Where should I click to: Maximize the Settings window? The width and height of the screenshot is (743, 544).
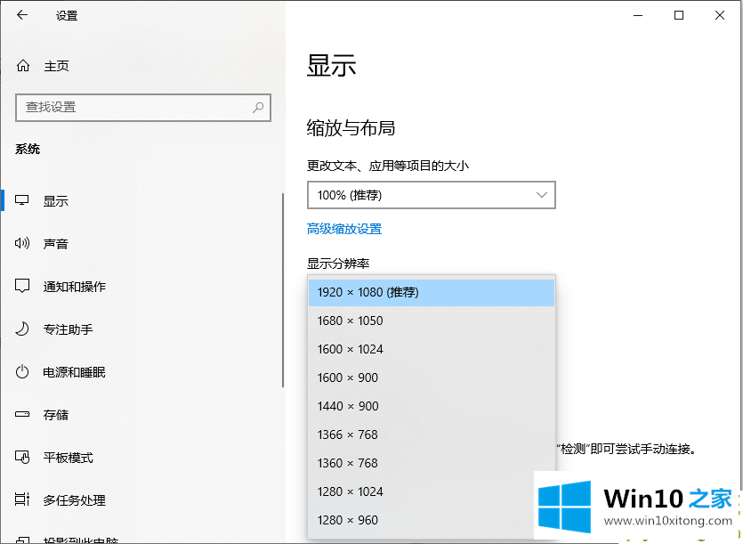click(x=679, y=15)
